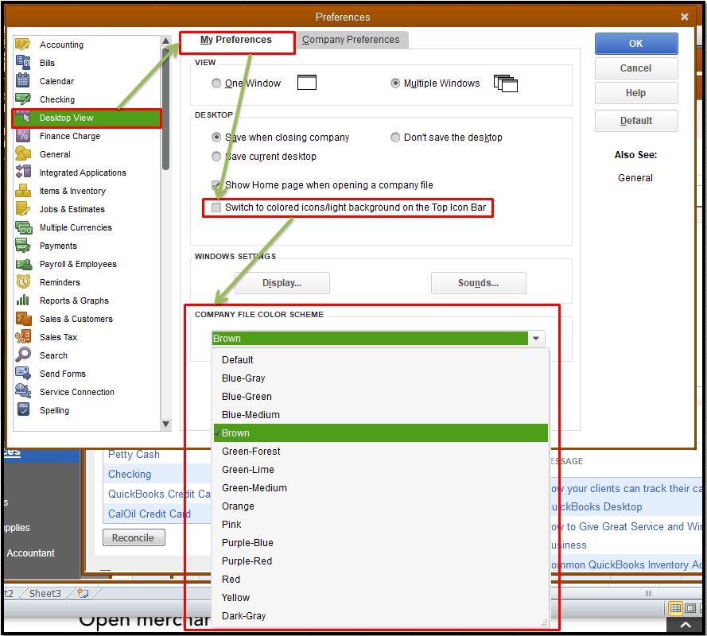The image size is (707, 636).
Task: Select Default from the color scheme list
Action: click(381, 359)
